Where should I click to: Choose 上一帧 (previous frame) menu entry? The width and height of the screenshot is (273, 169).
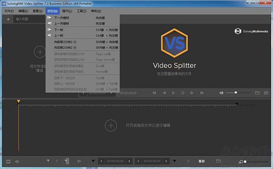[83, 35]
